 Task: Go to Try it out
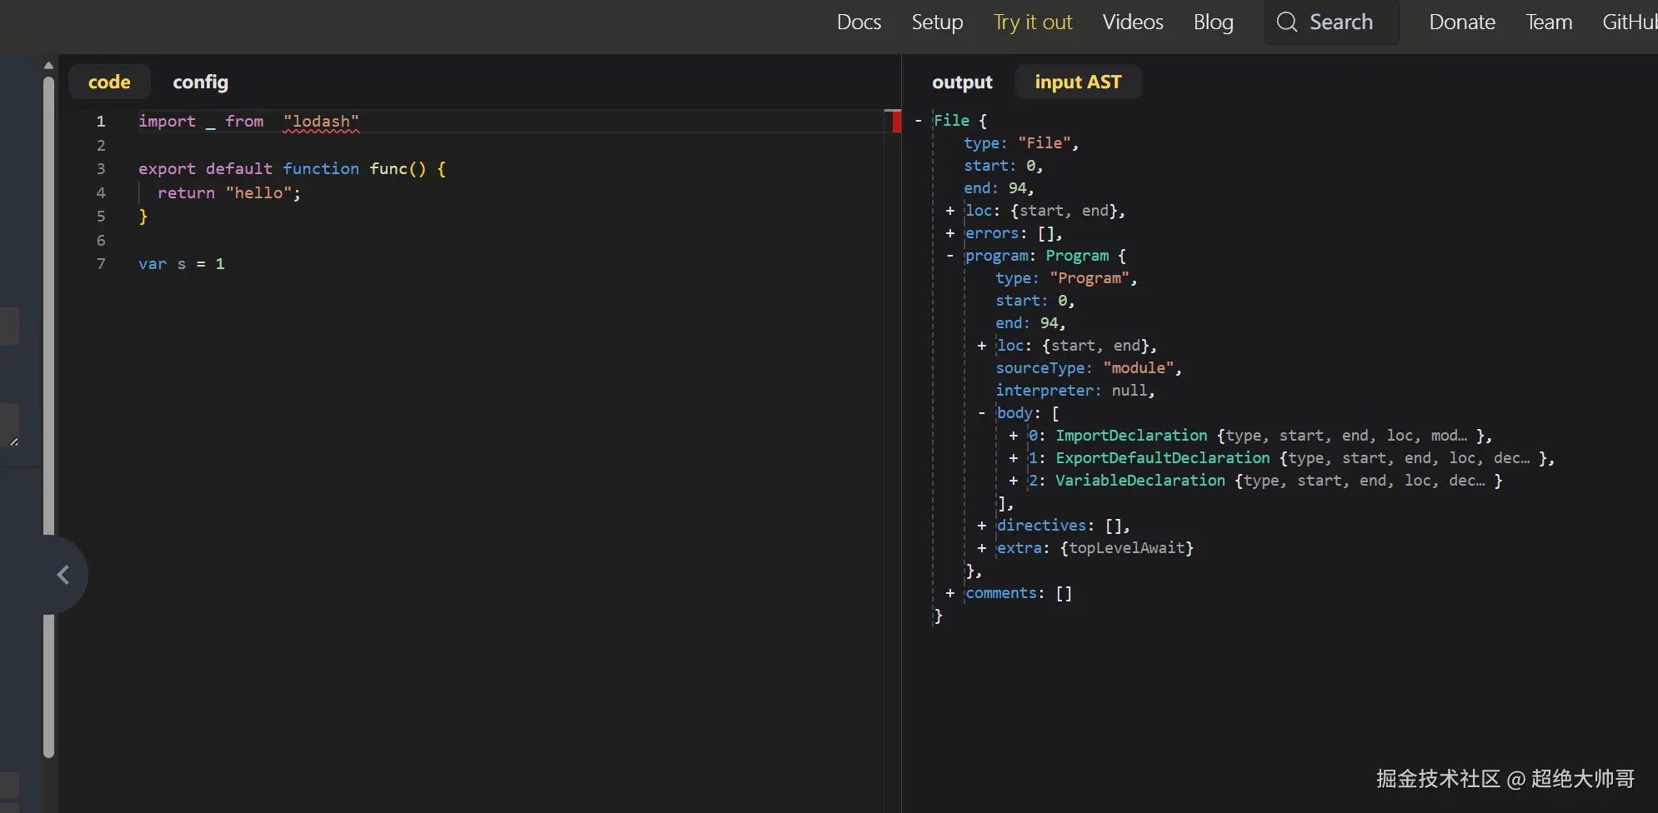click(1033, 22)
